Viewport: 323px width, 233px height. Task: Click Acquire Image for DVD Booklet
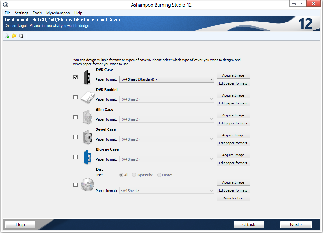coord(233,95)
